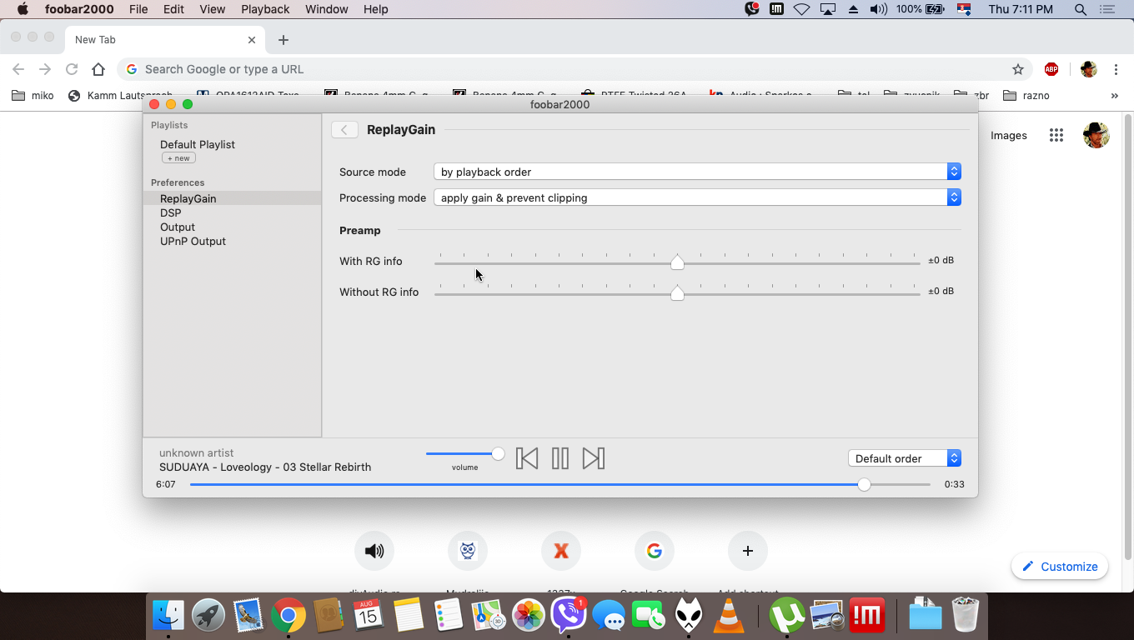Screen dimensions: 1134x640
Task: Open the Google Search shortcut tile
Action: coord(655,551)
